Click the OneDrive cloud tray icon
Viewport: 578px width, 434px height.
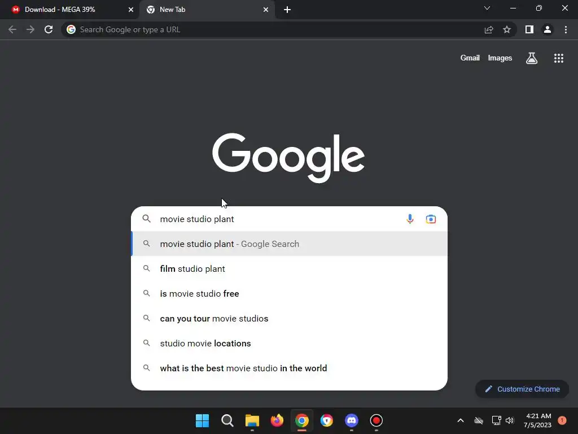pyautogui.click(x=479, y=420)
